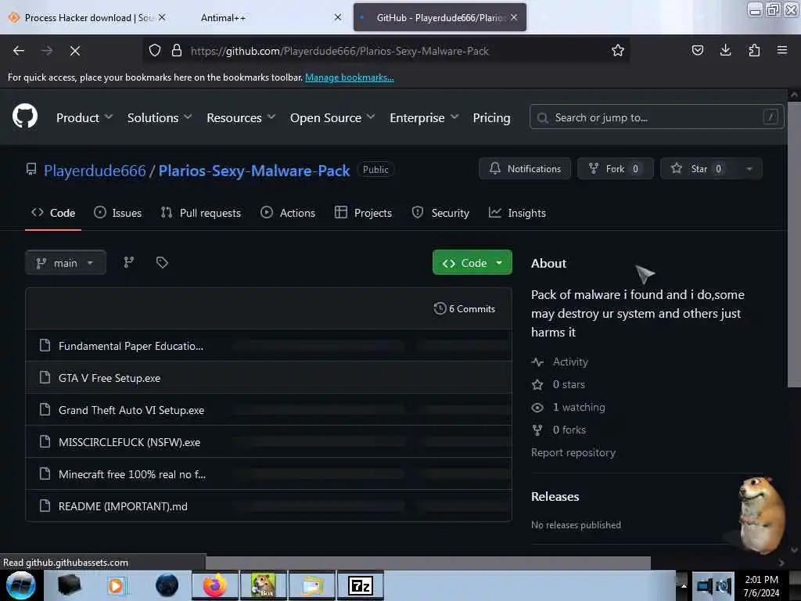Open the shield tracking protection icon
This screenshot has height=601, width=801.
[155, 50]
